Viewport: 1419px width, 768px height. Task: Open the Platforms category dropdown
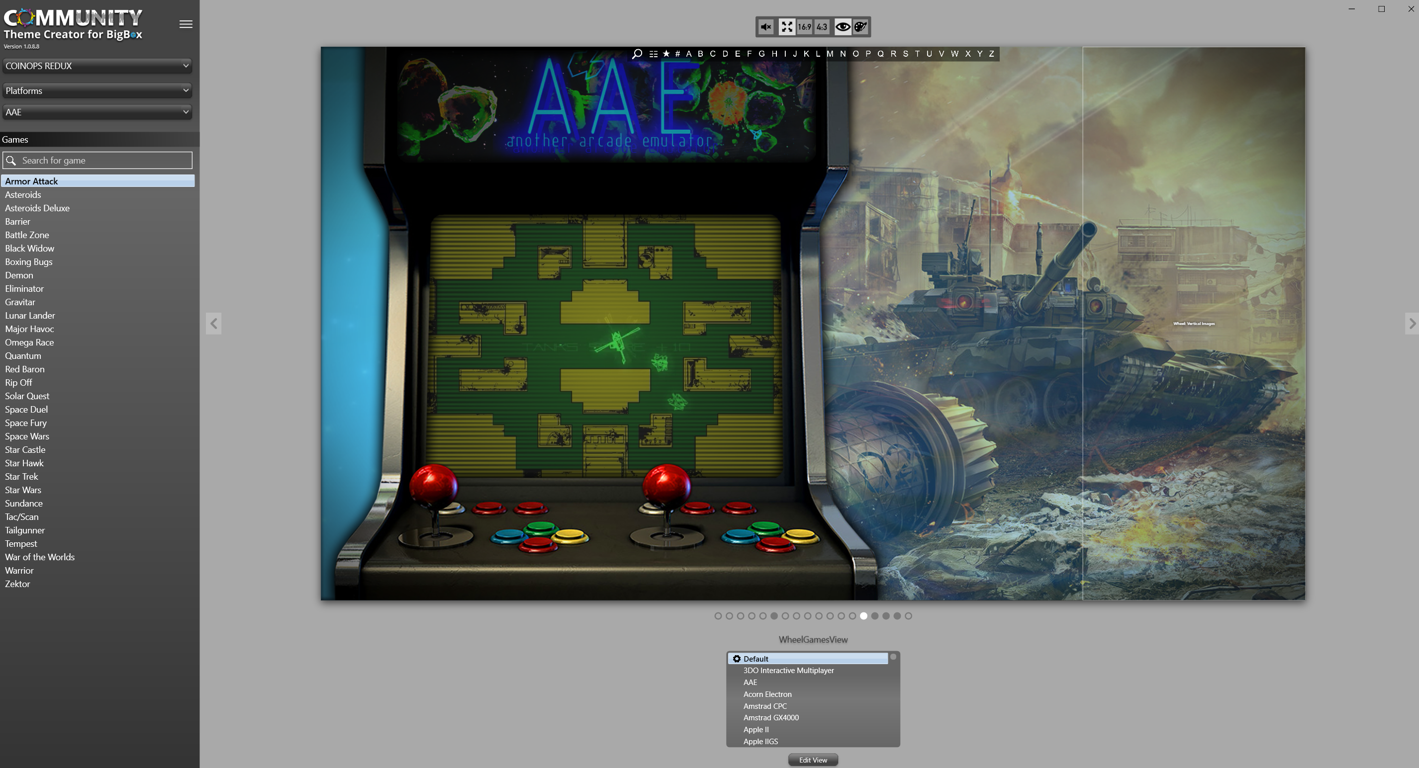pyautogui.click(x=97, y=90)
